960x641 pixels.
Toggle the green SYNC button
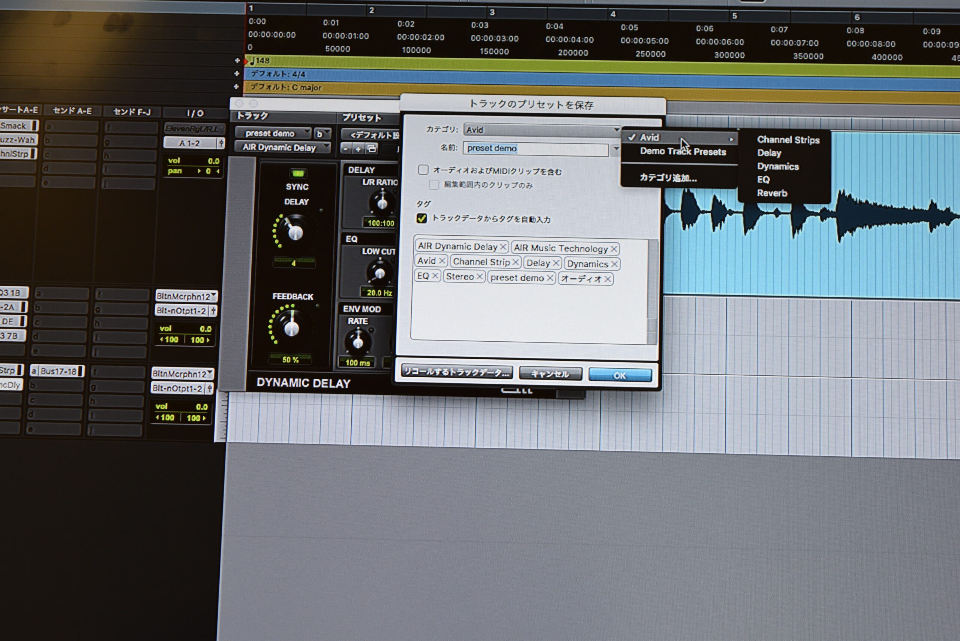tap(298, 173)
